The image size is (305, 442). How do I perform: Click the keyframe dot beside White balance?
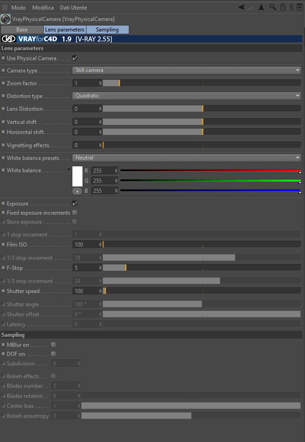3,170
